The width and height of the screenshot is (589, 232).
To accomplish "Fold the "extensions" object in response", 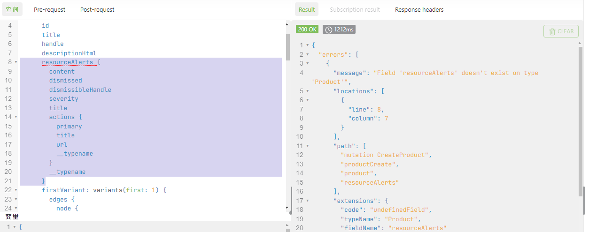I will tap(307, 201).
